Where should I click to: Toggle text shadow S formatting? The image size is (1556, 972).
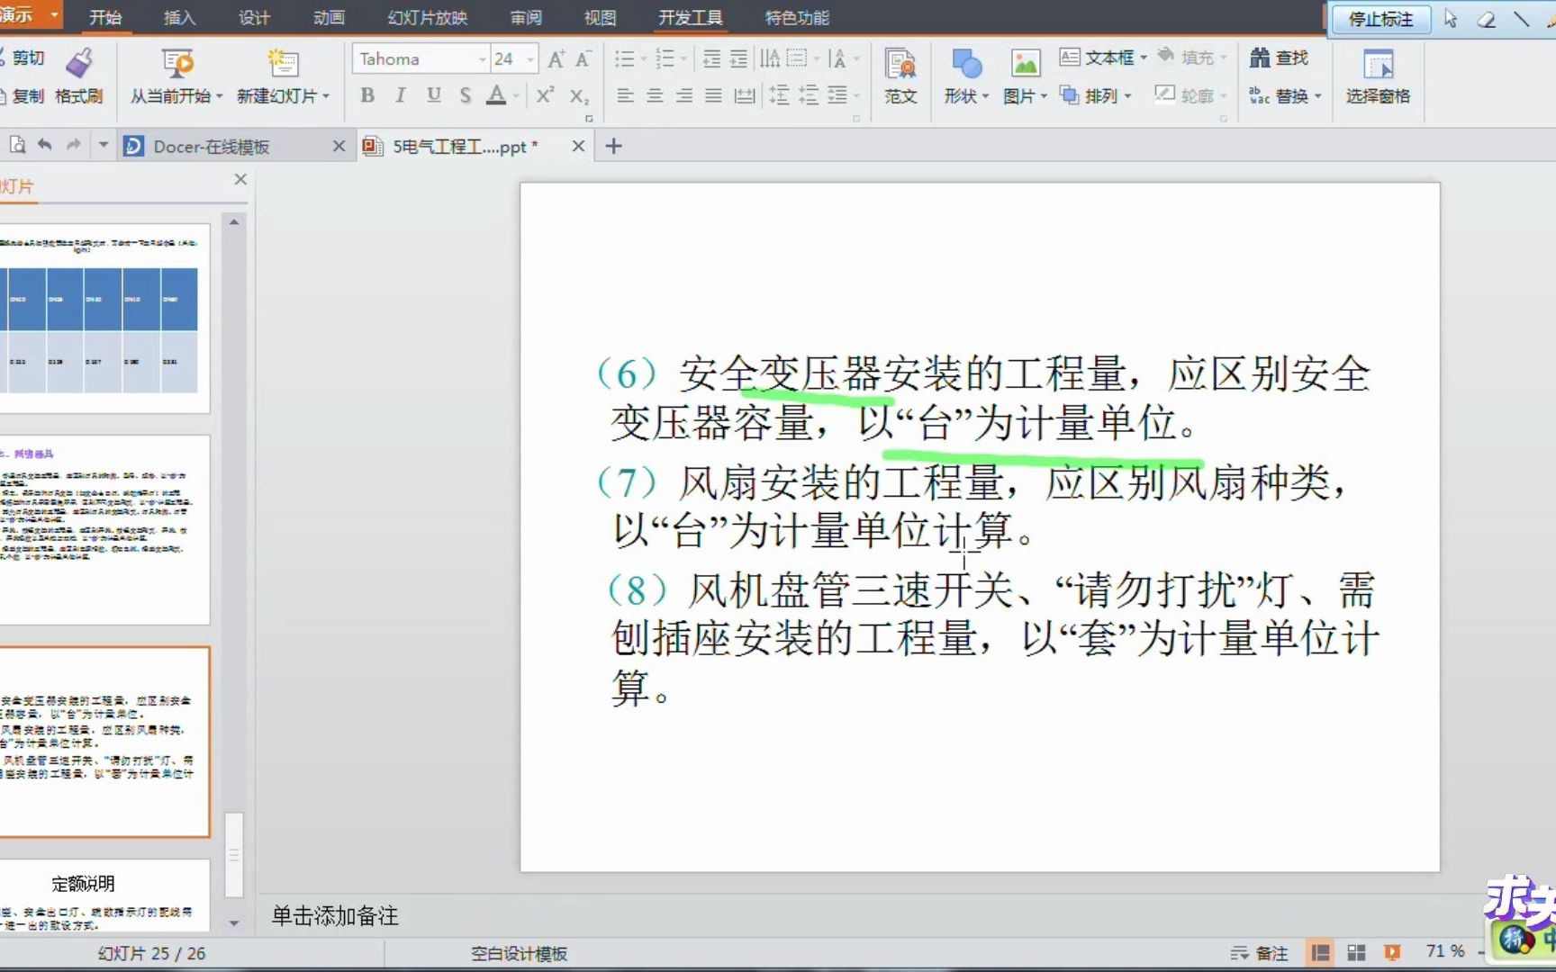(x=466, y=95)
